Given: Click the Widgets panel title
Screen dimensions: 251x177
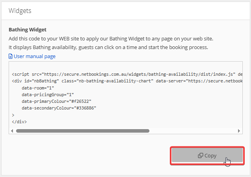Looking at the screenshot, I should (x=20, y=11).
